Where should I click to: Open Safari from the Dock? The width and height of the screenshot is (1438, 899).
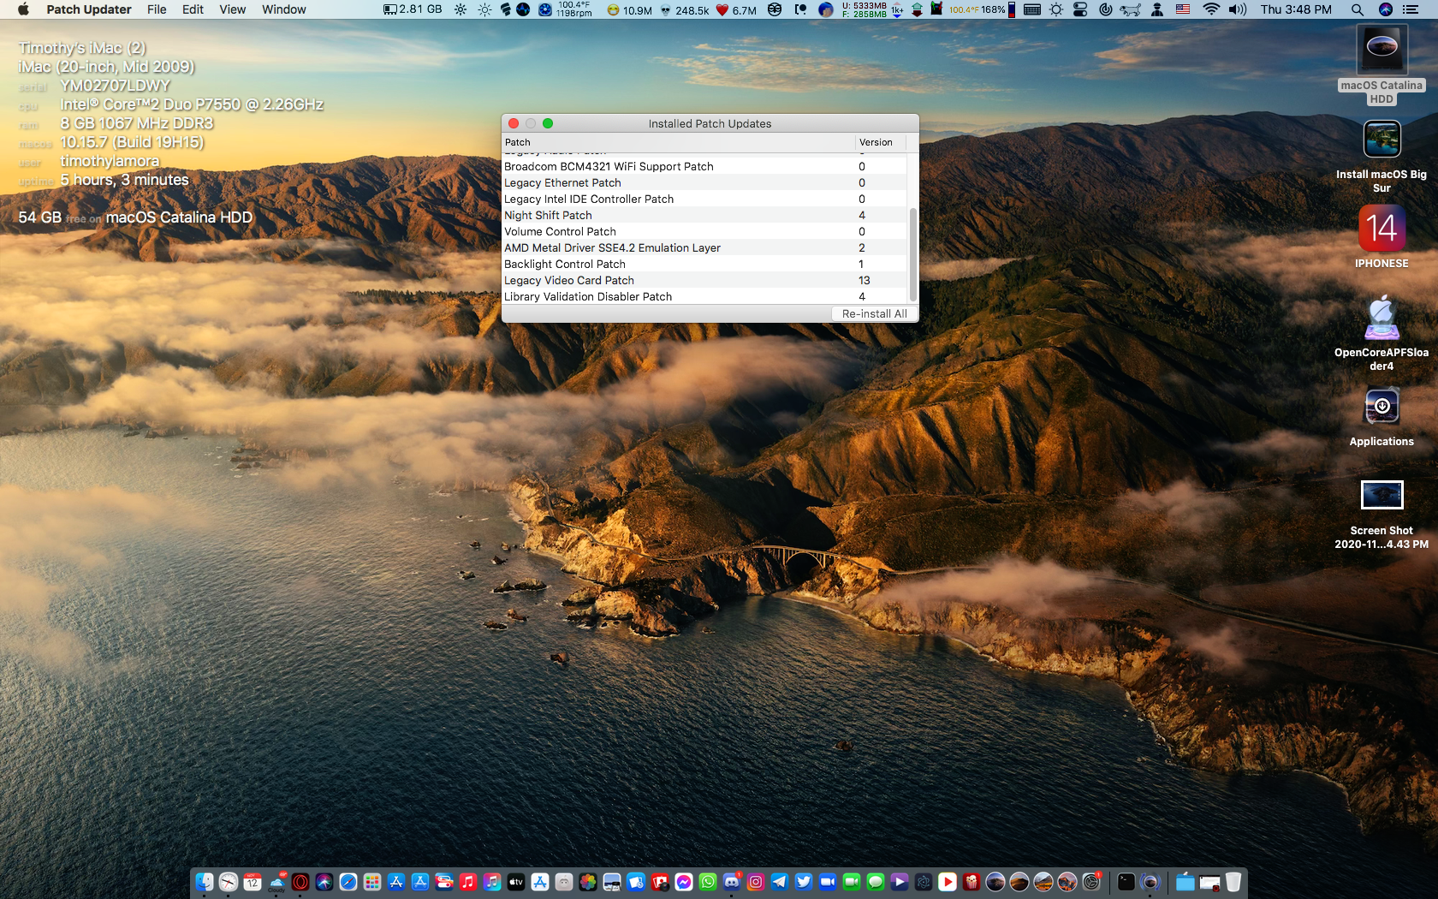point(348,882)
